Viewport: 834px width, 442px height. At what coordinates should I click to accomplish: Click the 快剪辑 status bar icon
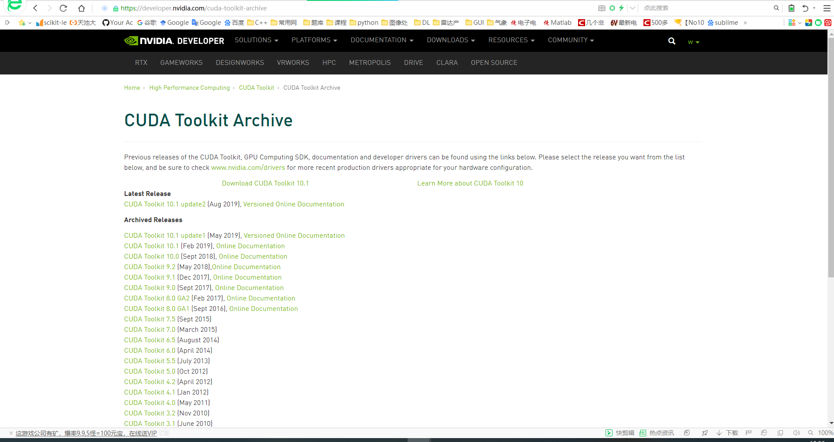coord(620,433)
